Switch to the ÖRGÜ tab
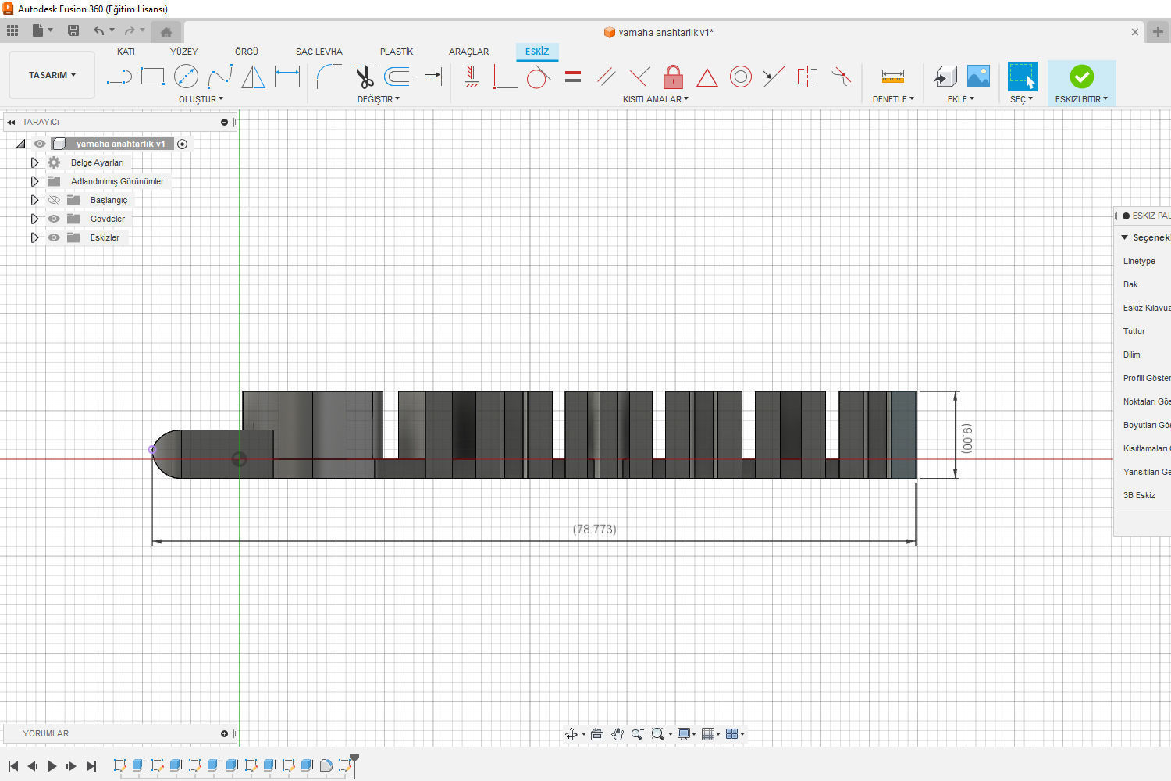The image size is (1171, 781). pyautogui.click(x=247, y=52)
